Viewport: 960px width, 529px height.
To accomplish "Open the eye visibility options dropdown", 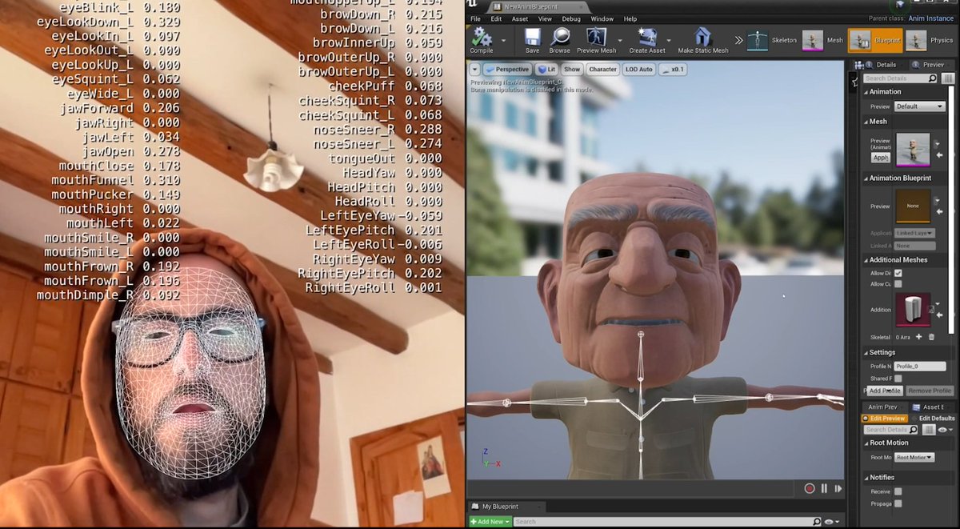I will pos(945,430).
